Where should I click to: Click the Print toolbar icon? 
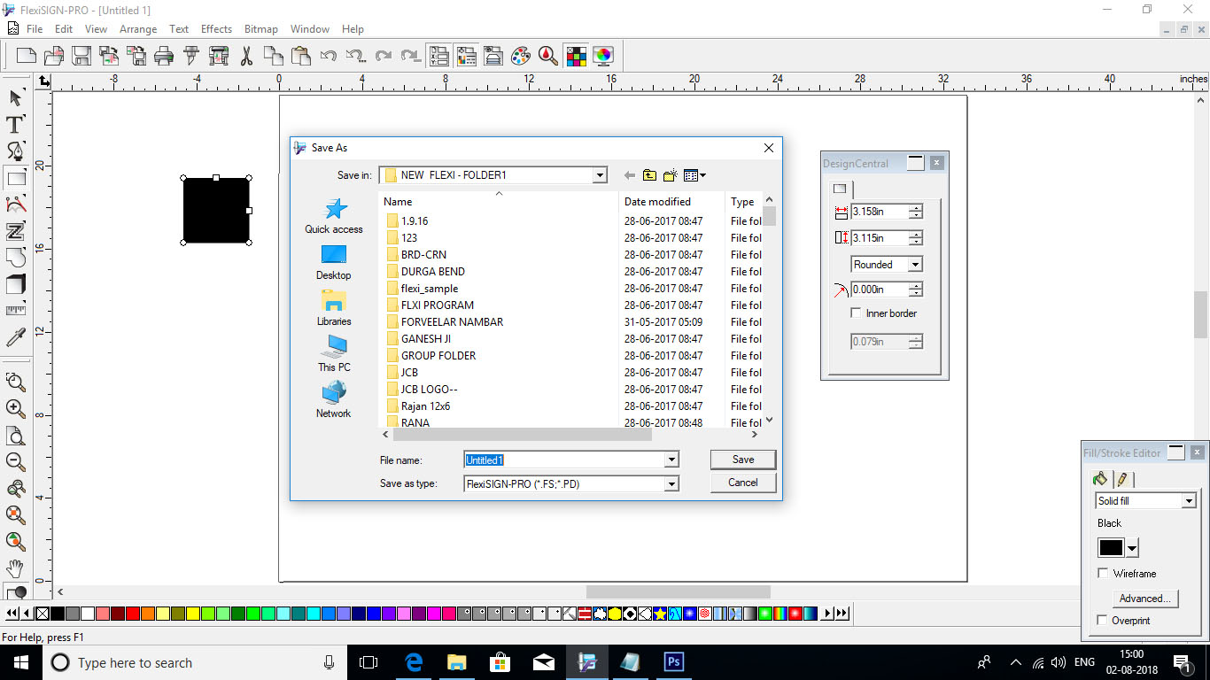[164, 55]
